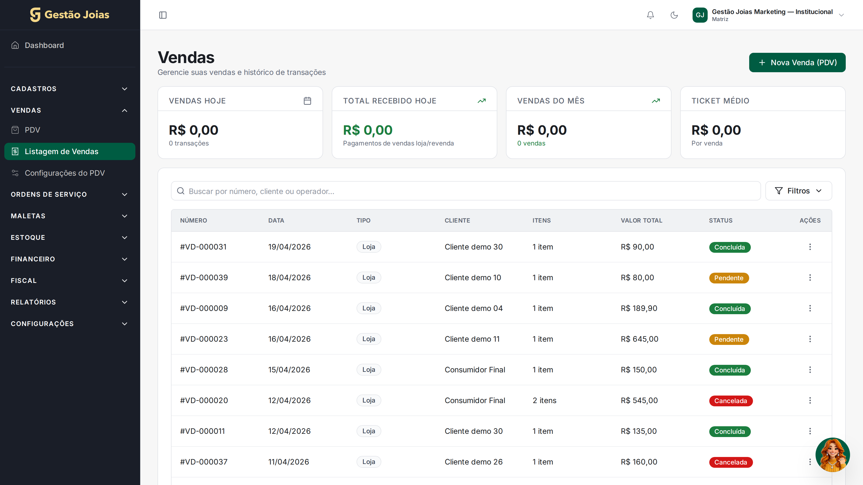Open the organization switcher chevron

point(841,15)
